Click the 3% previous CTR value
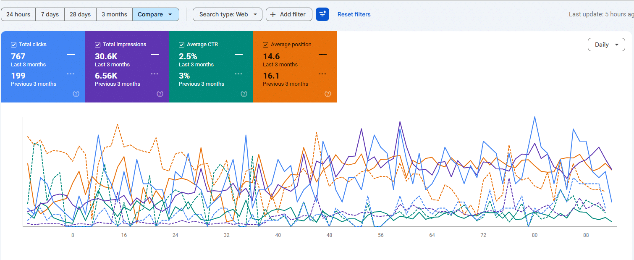634x260 pixels. pyautogui.click(x=184, y=76)
